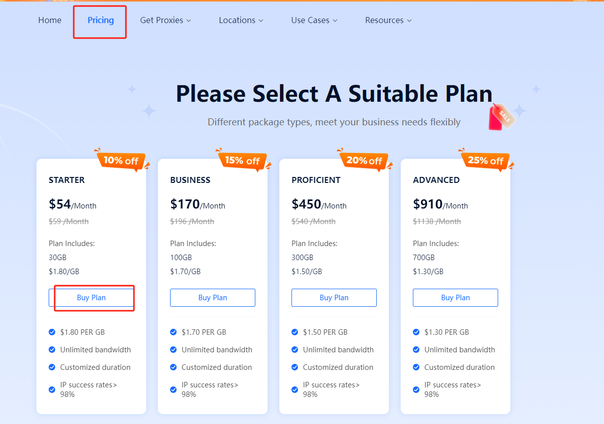
Task: Select the Pricing nav item
Action: click(101, 21)
